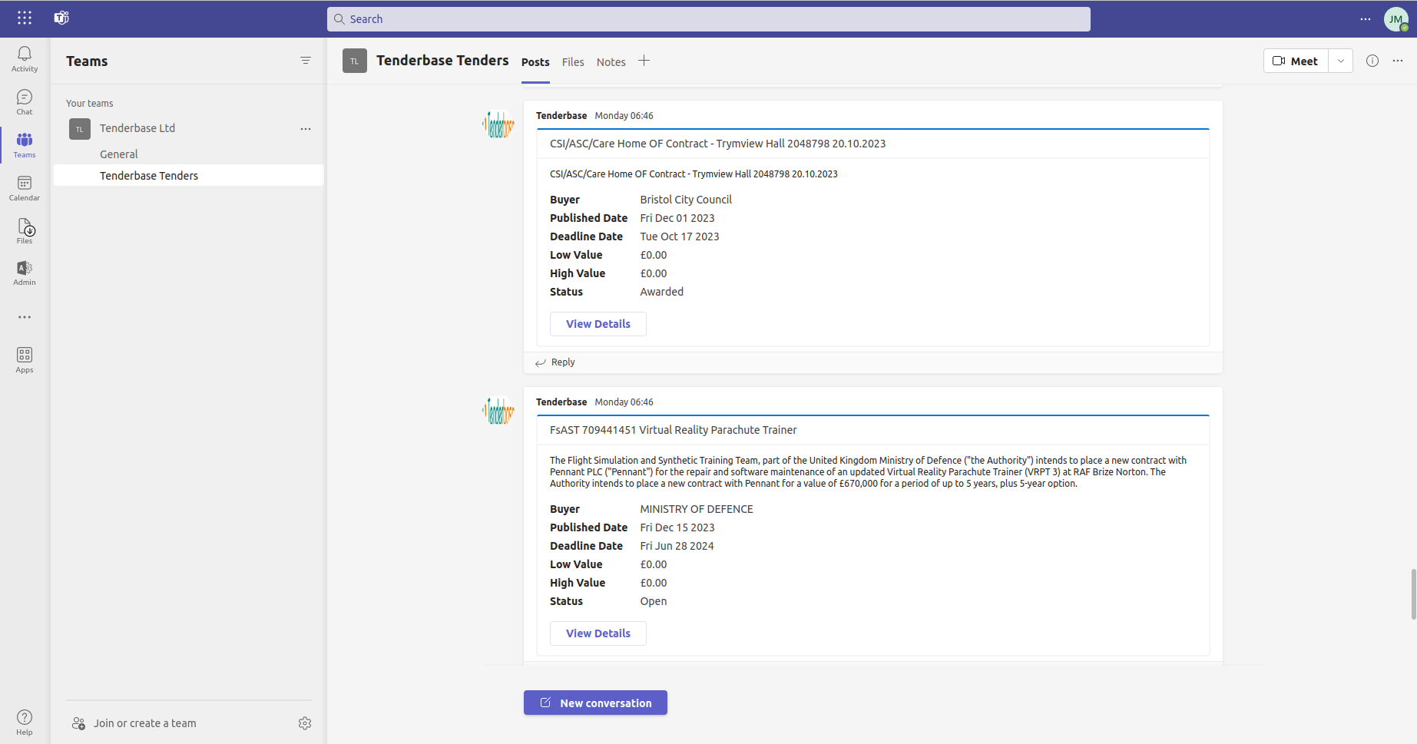The height and width of the screenshot is (744, 1417).
Task: Switch to the Notes tab
Action: pos(610,61)
